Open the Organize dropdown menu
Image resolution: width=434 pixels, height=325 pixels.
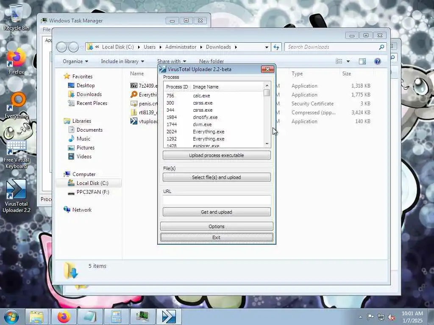[75, 61]
